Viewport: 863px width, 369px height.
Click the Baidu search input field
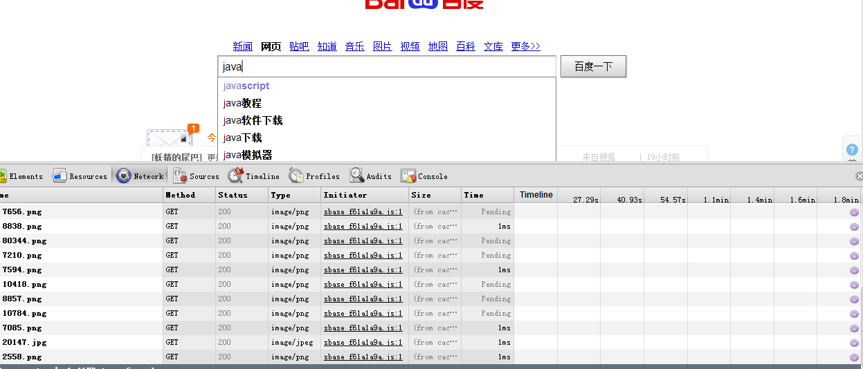[387, 66]
